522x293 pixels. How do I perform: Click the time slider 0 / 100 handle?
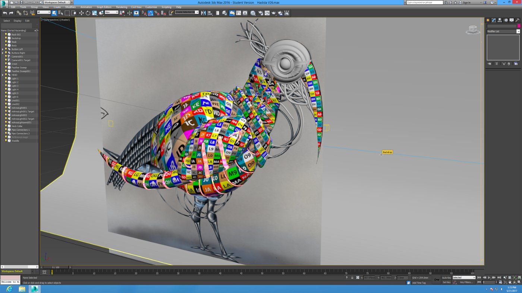click(x=55, y=267)
